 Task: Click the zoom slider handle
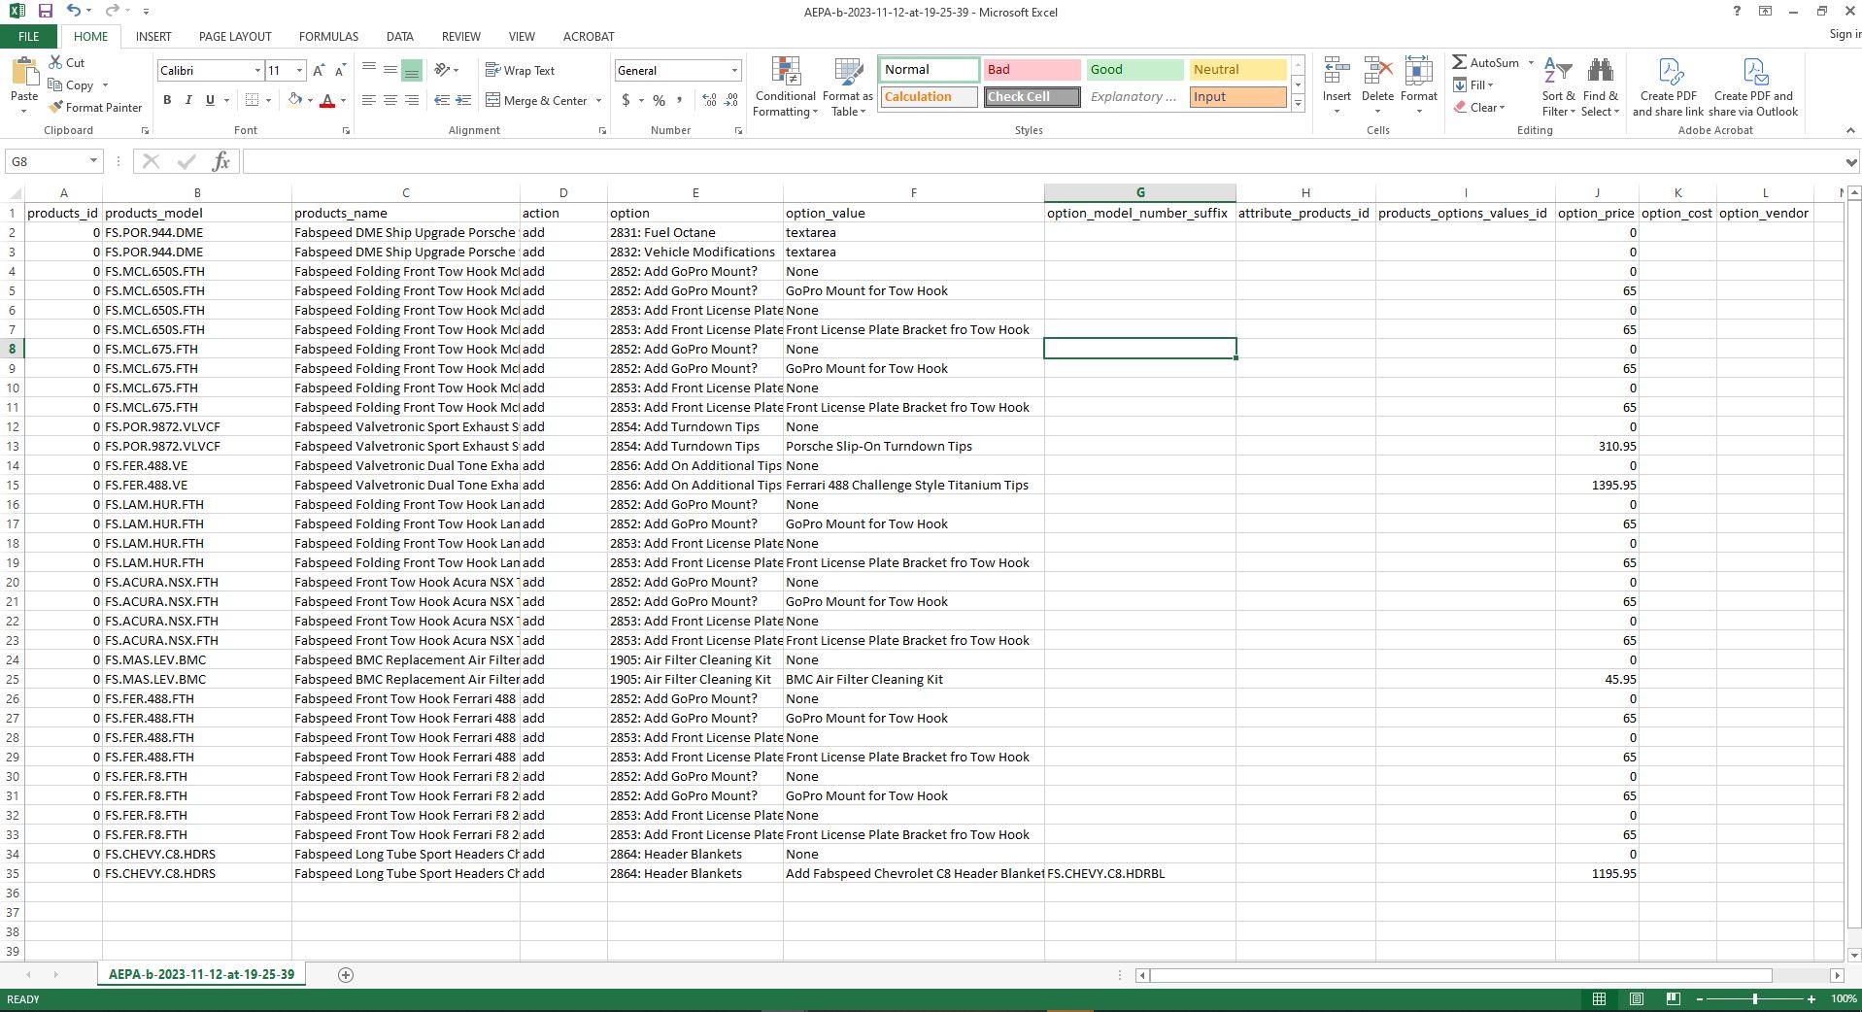pos(1755,998)
